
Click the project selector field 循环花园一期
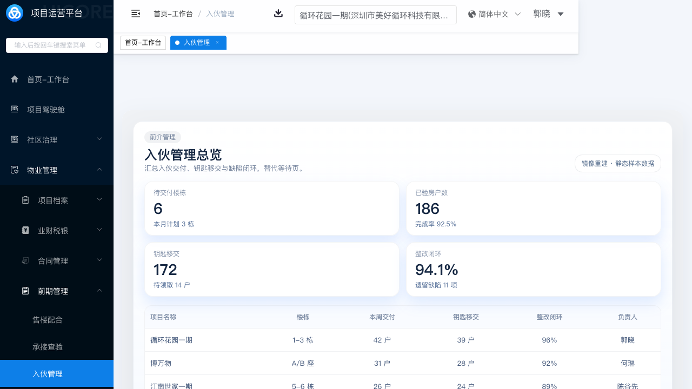click(375, 15)
